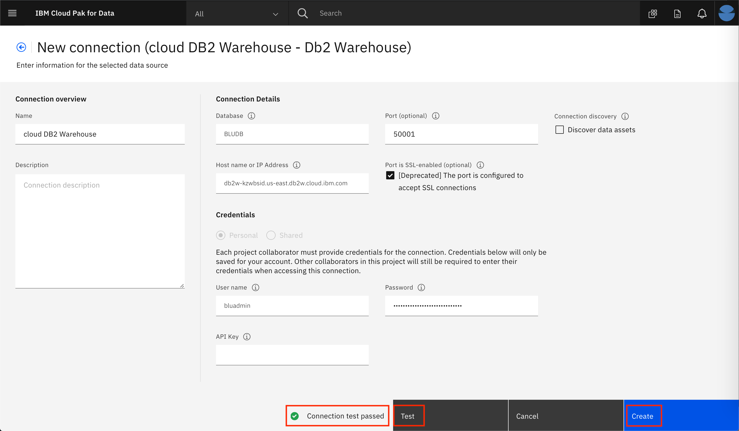Screen dimensions: 739x431
Task: Click the document icon in header
Action: tap(677, 14)
